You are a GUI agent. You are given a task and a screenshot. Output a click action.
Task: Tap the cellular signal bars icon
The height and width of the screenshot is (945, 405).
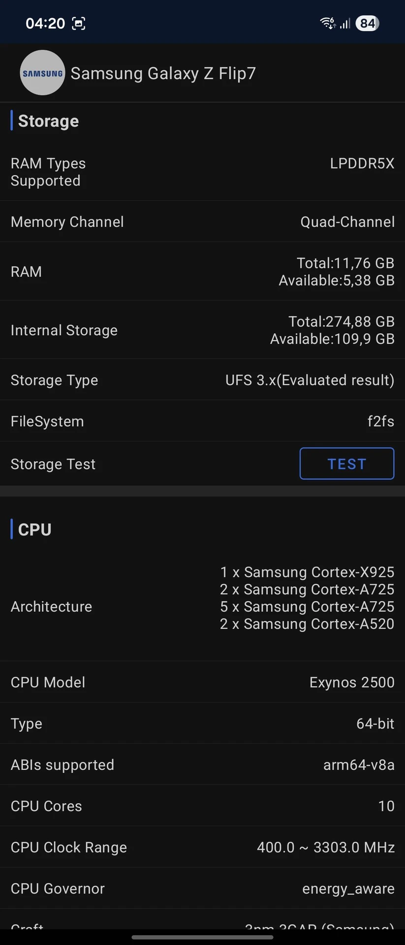[x=345, y=23]
